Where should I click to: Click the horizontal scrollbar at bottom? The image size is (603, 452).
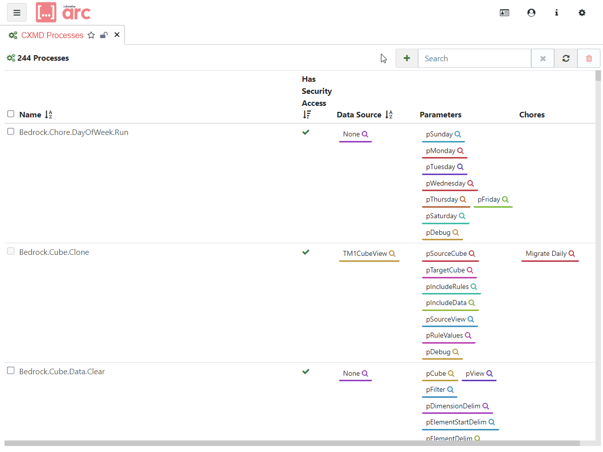292,443
